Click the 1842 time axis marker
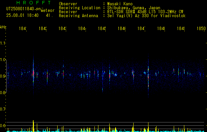The height and width of the screenshot is (132, 207). tap(43, 29)
